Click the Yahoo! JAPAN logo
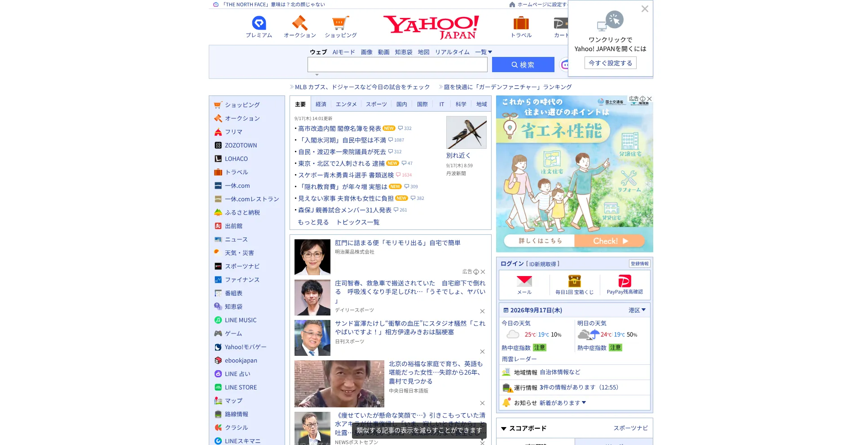Image resolution: width=862 pixels, height=445 pixels. coord(431,27)
